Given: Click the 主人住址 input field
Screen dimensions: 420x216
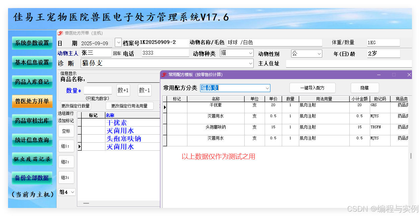Looking at the screenshot, I should [x=349, y=63].
